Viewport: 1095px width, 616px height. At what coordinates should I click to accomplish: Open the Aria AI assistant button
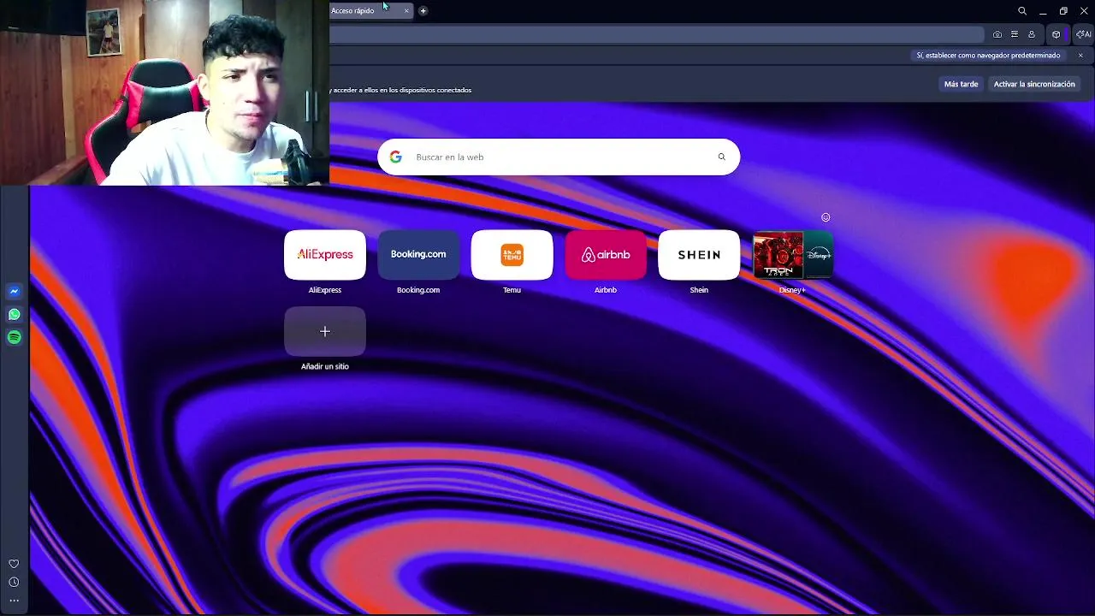(1084, 34)
